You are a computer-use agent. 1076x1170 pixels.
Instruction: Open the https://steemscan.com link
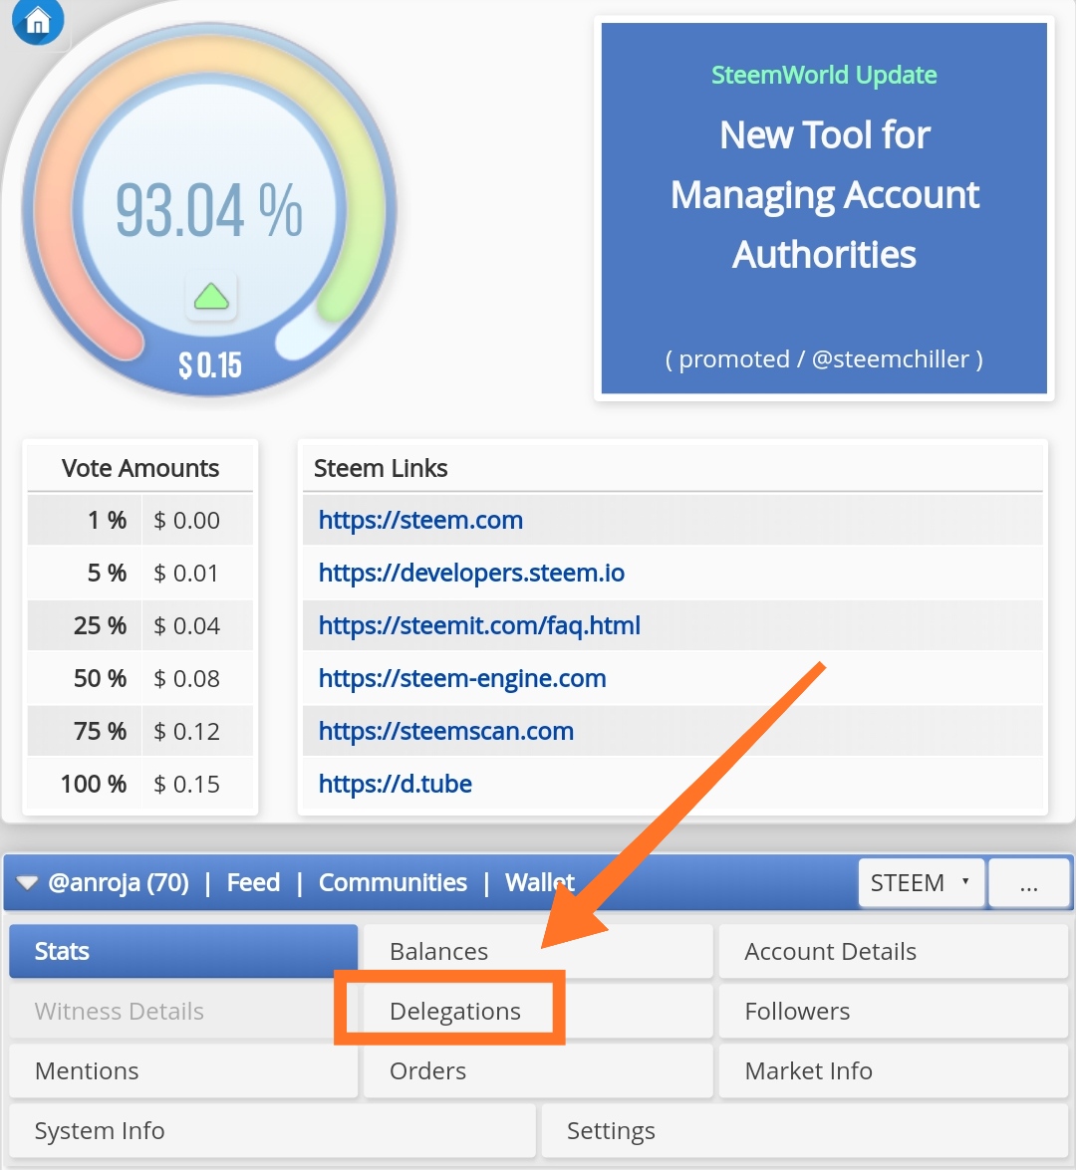tap(445, 731)
